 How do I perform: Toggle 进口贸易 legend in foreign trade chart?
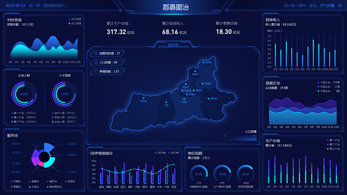(75, 23)
